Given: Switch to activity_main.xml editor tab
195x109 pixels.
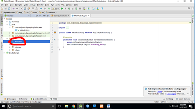Looking at the screenshot, I should 60,16.
